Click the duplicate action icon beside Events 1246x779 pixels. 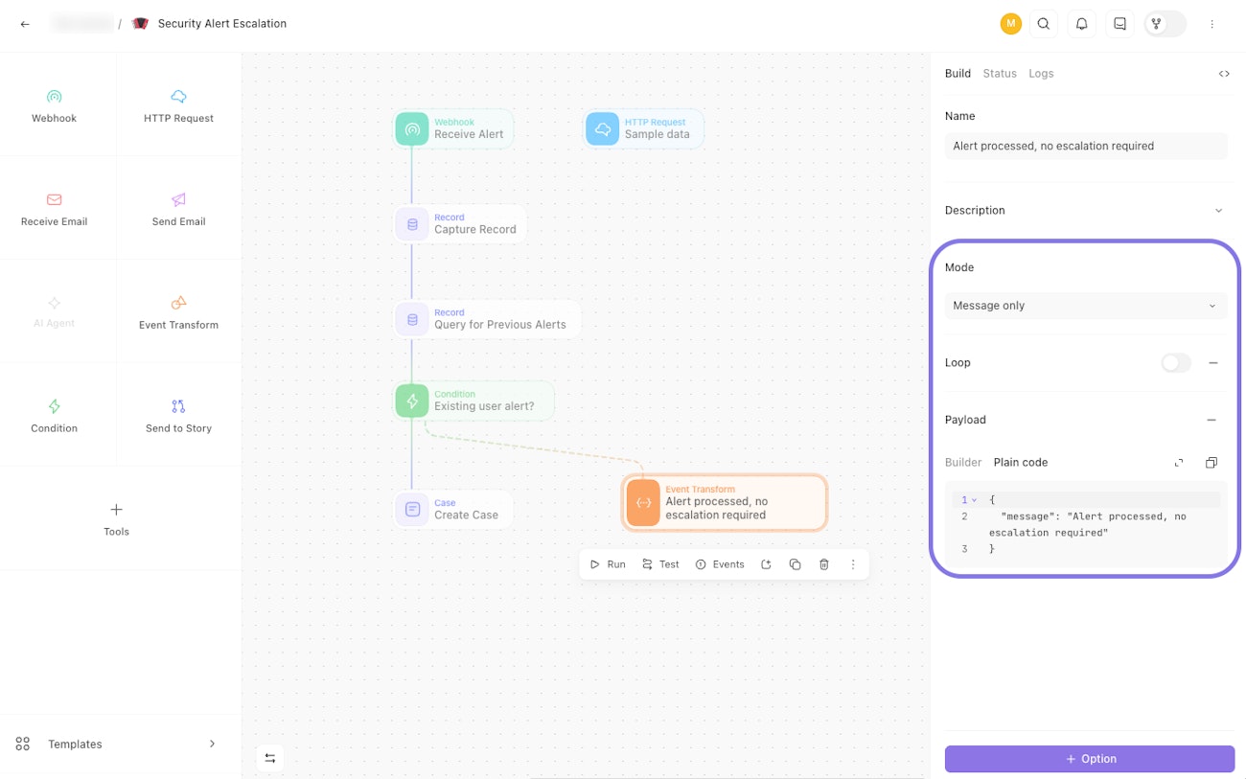(x=795, y=564)
